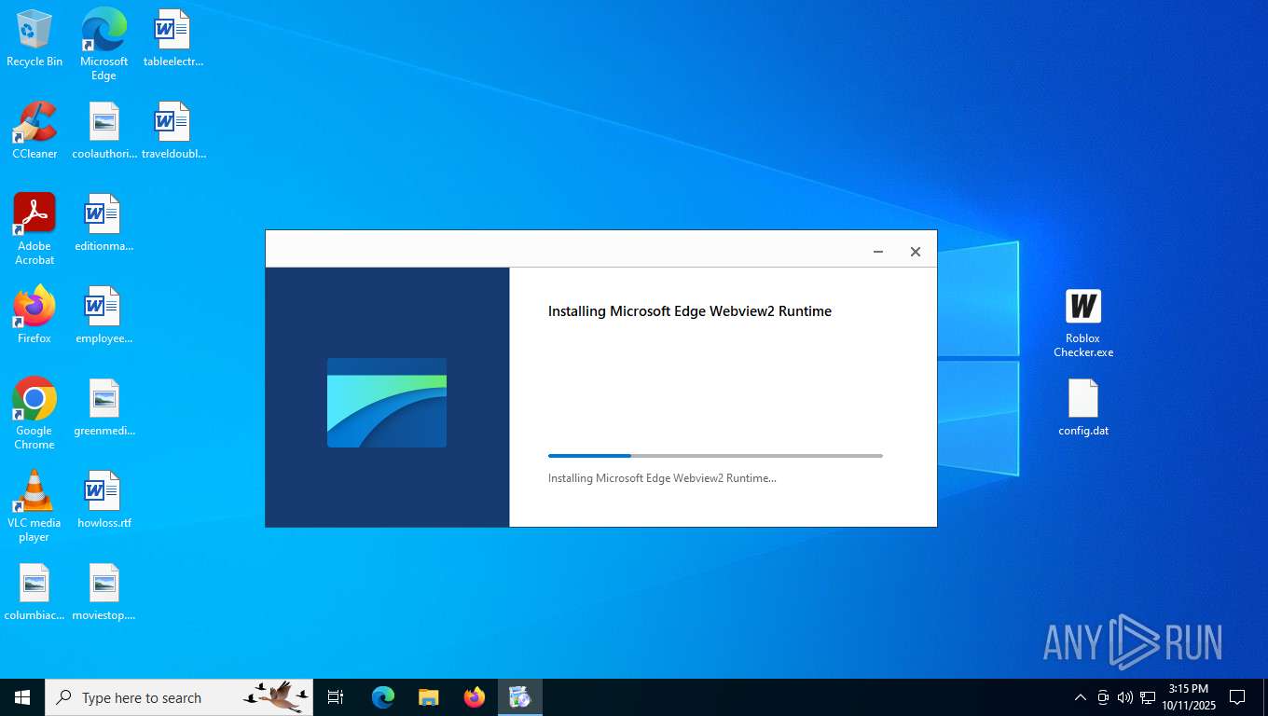Select the moviestop image file icon
This screenshot has width=1268, height=716.
point(103,592)
